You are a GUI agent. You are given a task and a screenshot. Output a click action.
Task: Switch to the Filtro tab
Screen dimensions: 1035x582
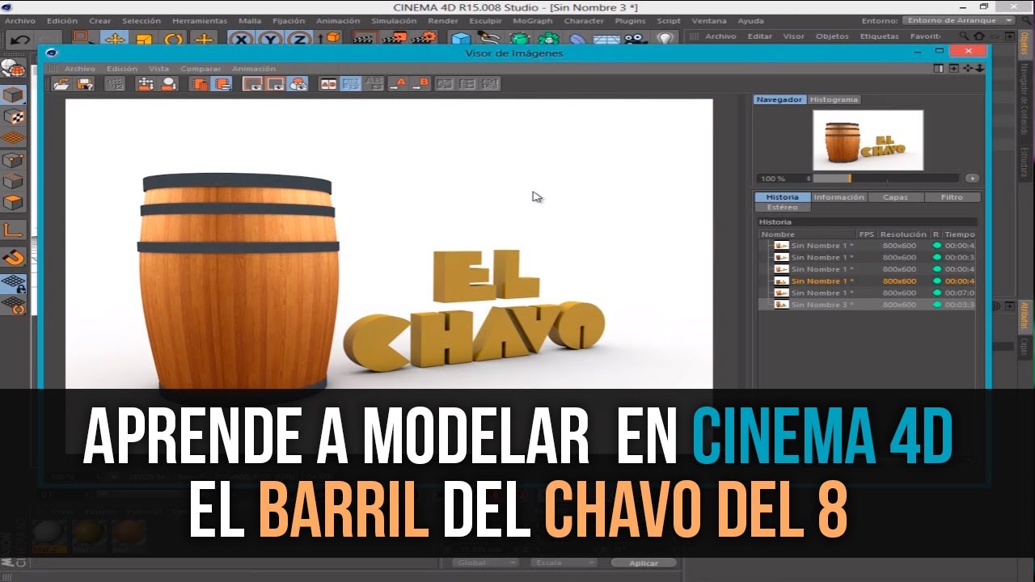952,197
